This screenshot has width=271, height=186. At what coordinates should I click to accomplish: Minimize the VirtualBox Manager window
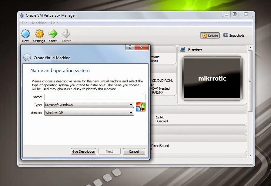226,14
